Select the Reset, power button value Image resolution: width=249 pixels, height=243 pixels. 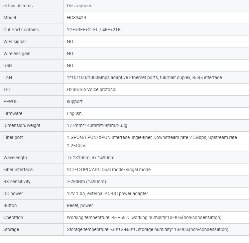tap(80, 205)
